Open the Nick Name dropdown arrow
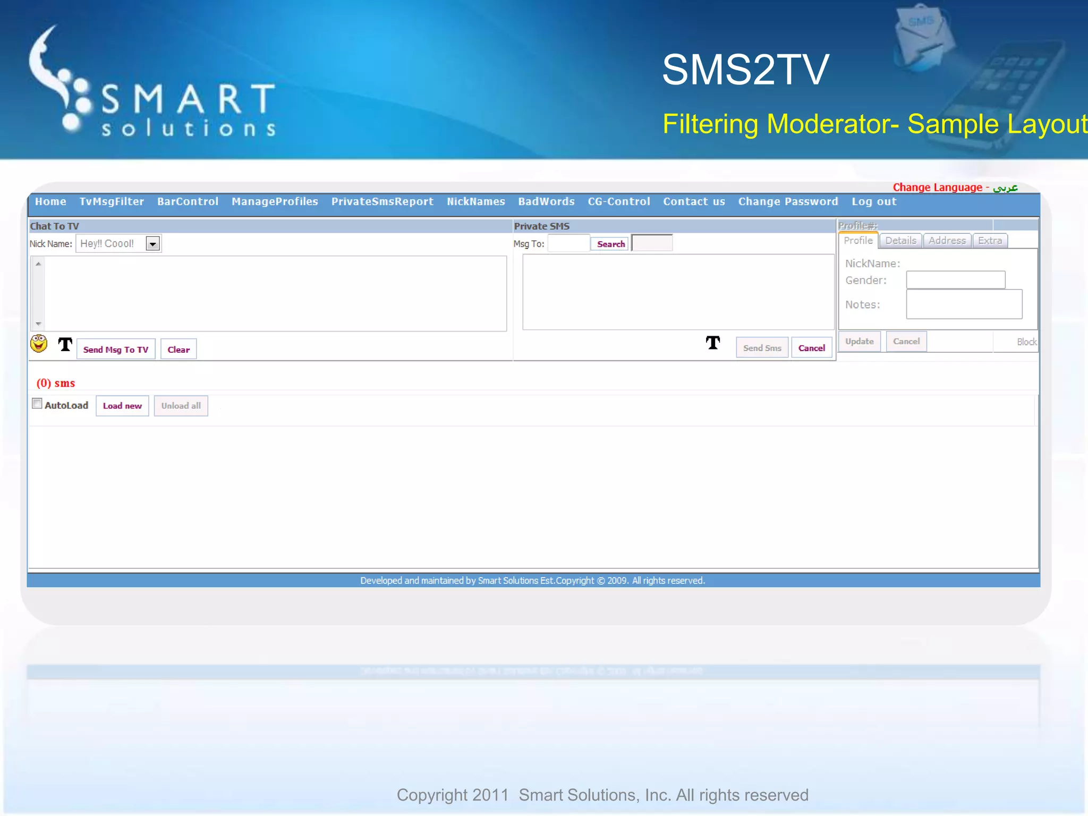 [152, 244]
